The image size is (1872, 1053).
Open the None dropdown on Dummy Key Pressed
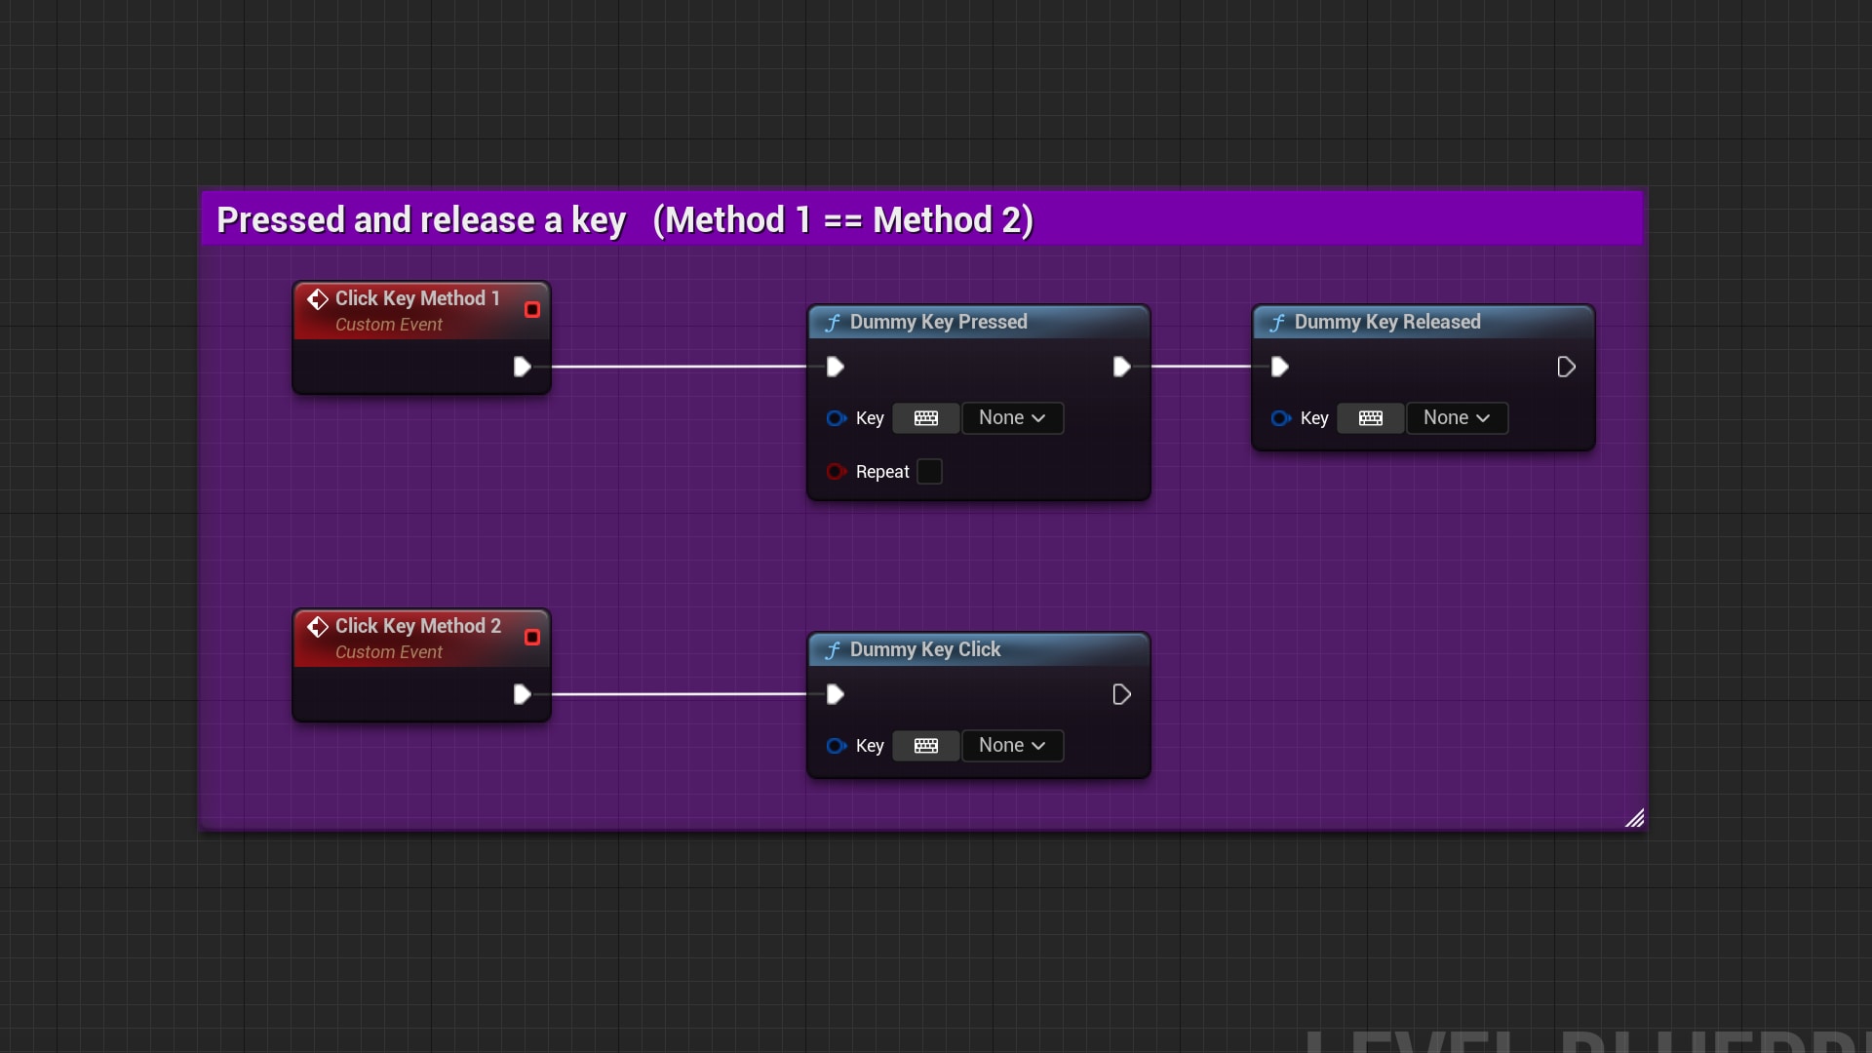[x=1011, y=417]
